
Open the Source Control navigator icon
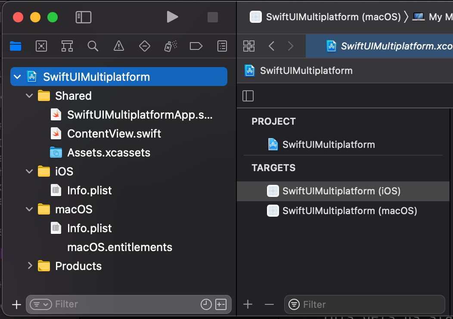(41, 46)
